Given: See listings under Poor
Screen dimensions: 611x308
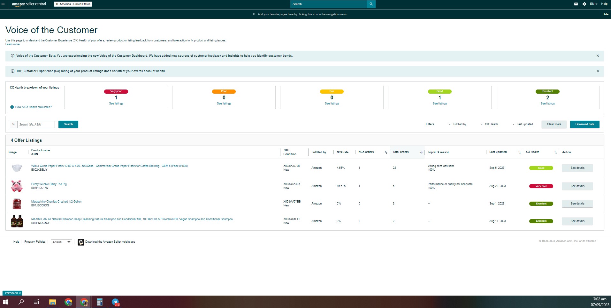Looking at the screenshot, I should pos(224,104).
